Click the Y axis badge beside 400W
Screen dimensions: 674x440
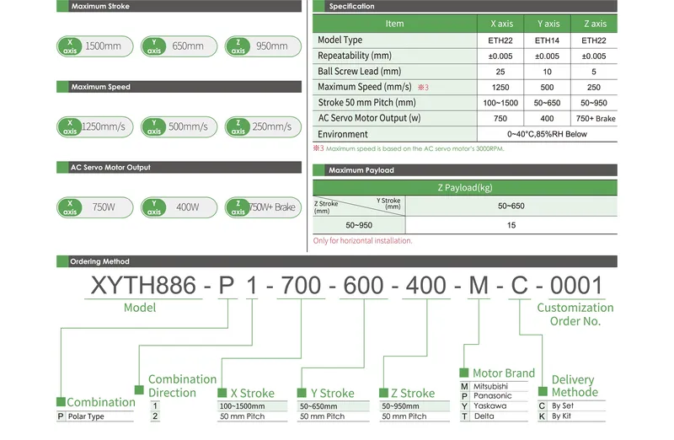point(154,207)
